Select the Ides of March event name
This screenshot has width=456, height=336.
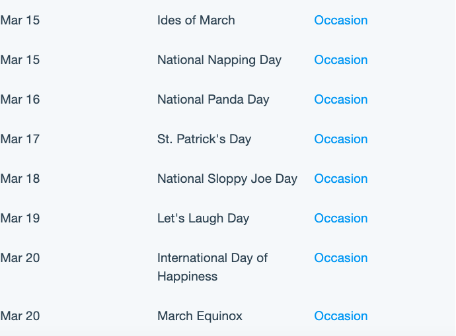196,20
